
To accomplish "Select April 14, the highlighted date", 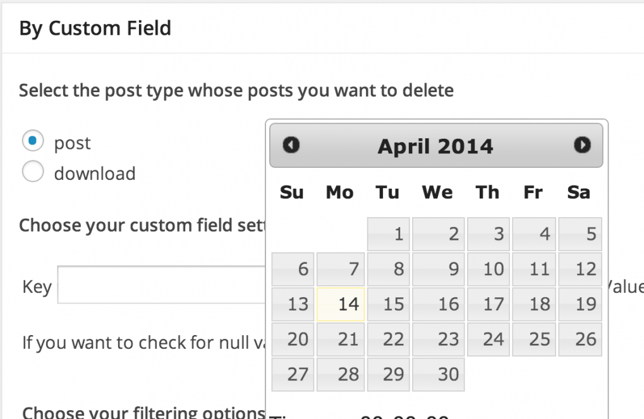I will [x=339, y=304].
